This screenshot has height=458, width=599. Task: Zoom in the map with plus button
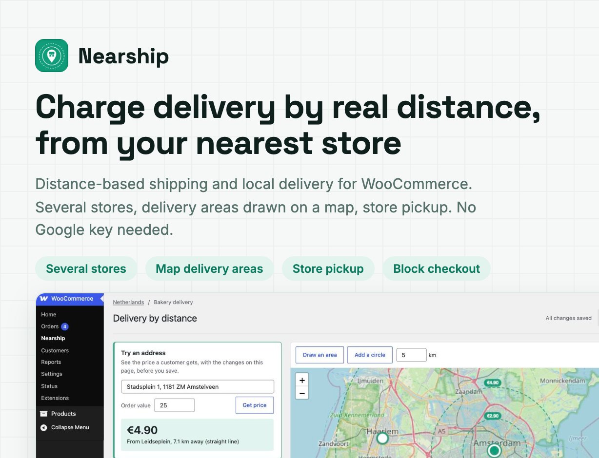pos(302,380)
